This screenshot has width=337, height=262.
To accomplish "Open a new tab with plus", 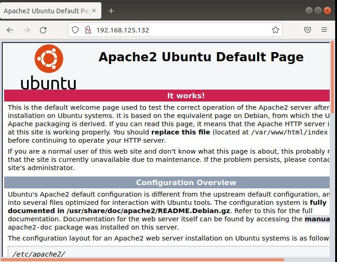I will (x=111, y=11).
